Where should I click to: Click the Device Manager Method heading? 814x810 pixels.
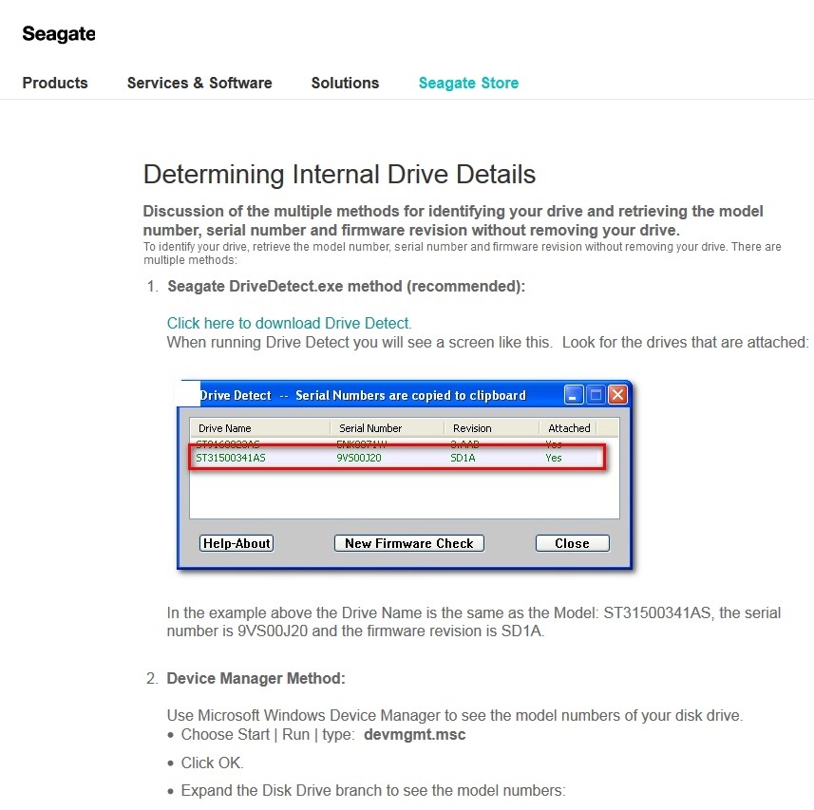click(256, 679)
